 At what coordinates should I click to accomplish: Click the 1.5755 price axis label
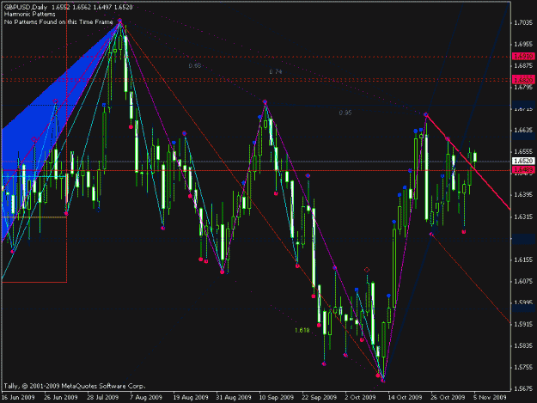(x=523, y=368)
